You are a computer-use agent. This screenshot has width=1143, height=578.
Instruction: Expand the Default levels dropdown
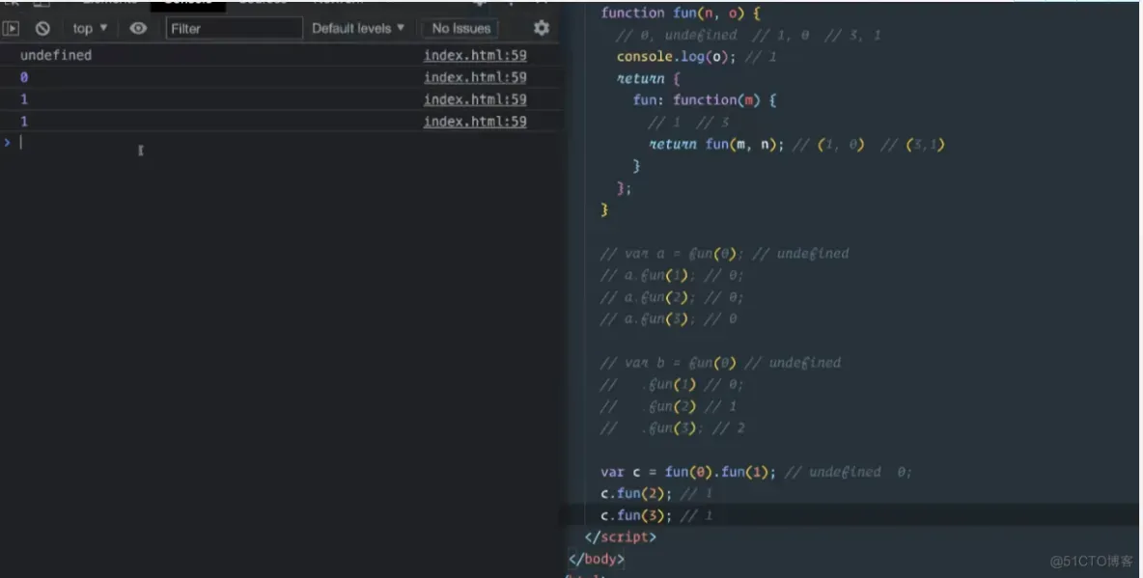(x=358, y=28)
